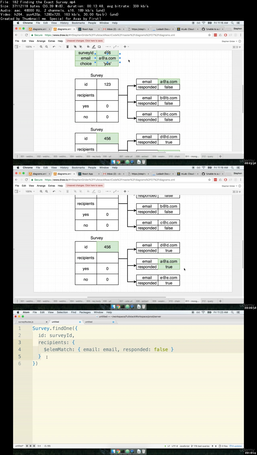Open the 100% zoom dropdown in 11:16 AM window

(x=30, y=47)
